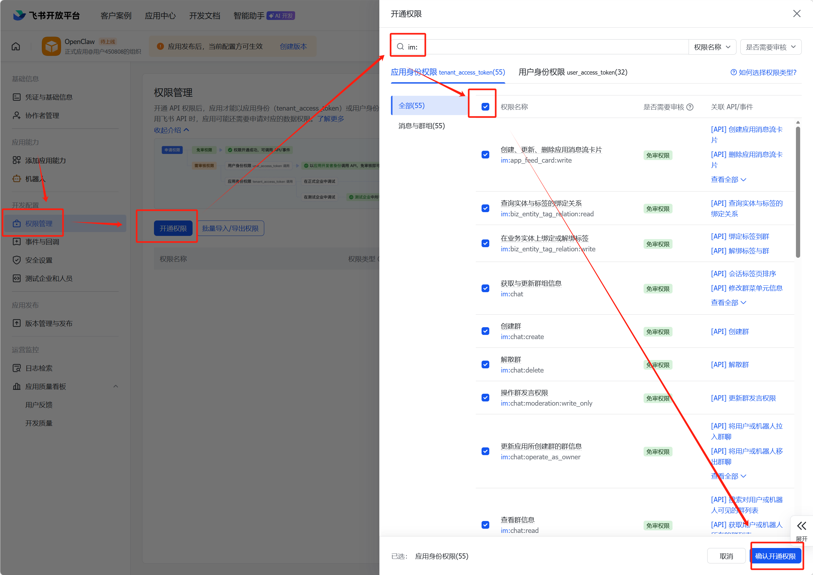Close the 开通权限 panel with X icon
The width and height of the screenshot is (813, 575).
click(797, 14)
